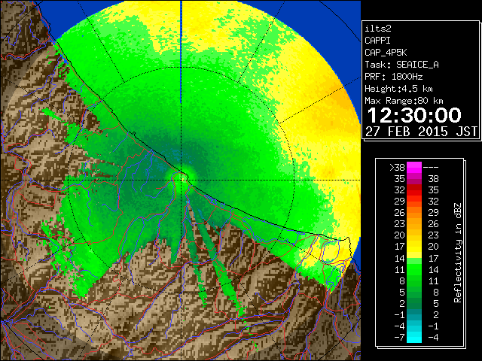The image size is (482, 361).
Task: Click the 'PRF: 1800Hz' line
Action: (x=394, y=77)
